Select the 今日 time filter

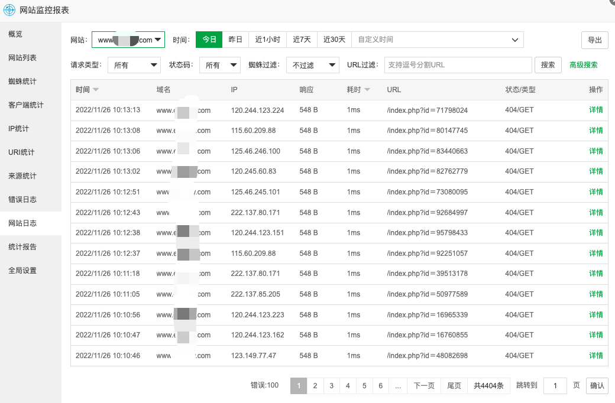tap(209, 40)
